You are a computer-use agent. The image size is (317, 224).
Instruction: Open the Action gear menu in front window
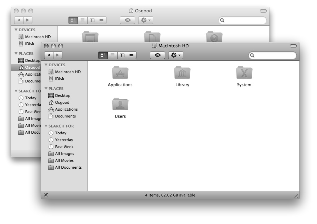176,55
